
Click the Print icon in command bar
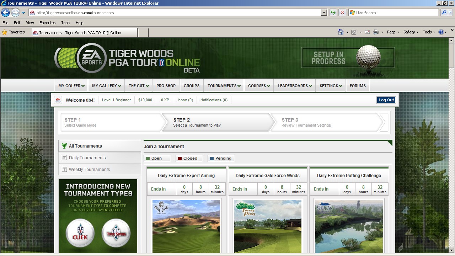coord(375,32)
